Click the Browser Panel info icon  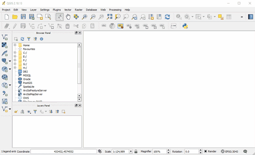coord(42,39)
